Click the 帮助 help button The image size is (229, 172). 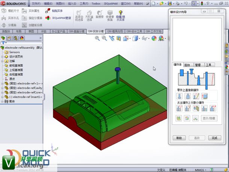179,138
